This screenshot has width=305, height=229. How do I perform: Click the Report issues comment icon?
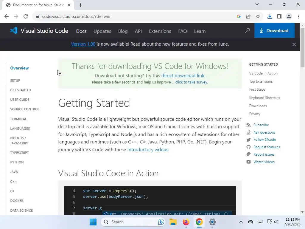(248, 154)
